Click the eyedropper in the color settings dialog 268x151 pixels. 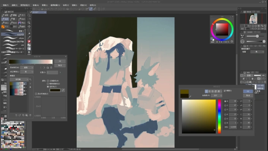point(190,96)
